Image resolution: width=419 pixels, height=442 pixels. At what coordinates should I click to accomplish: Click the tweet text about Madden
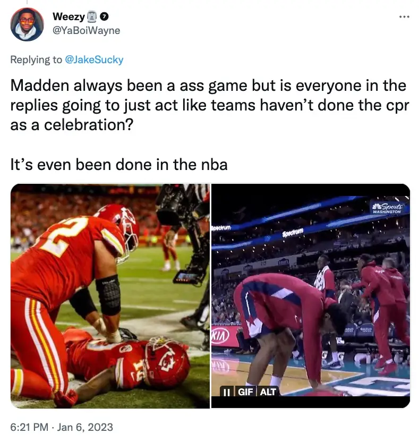tap(209, 105)
